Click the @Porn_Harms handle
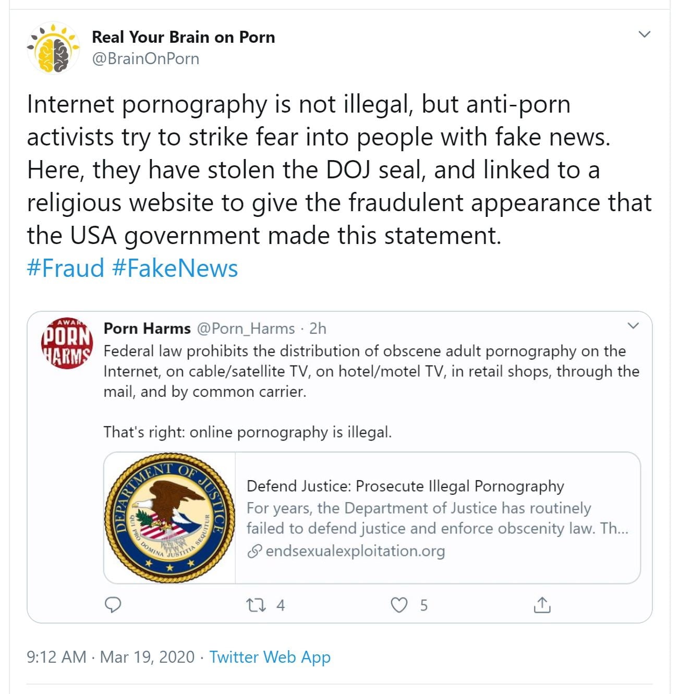The width and height of the screenshot is (679, 694). pos(246,328)
